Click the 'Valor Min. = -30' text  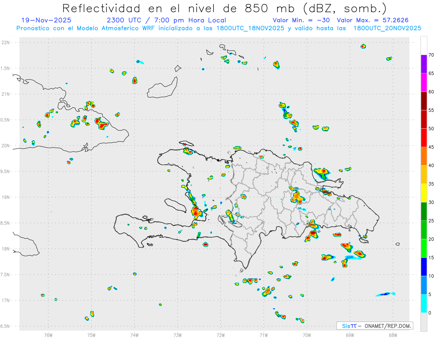point(301,20)
